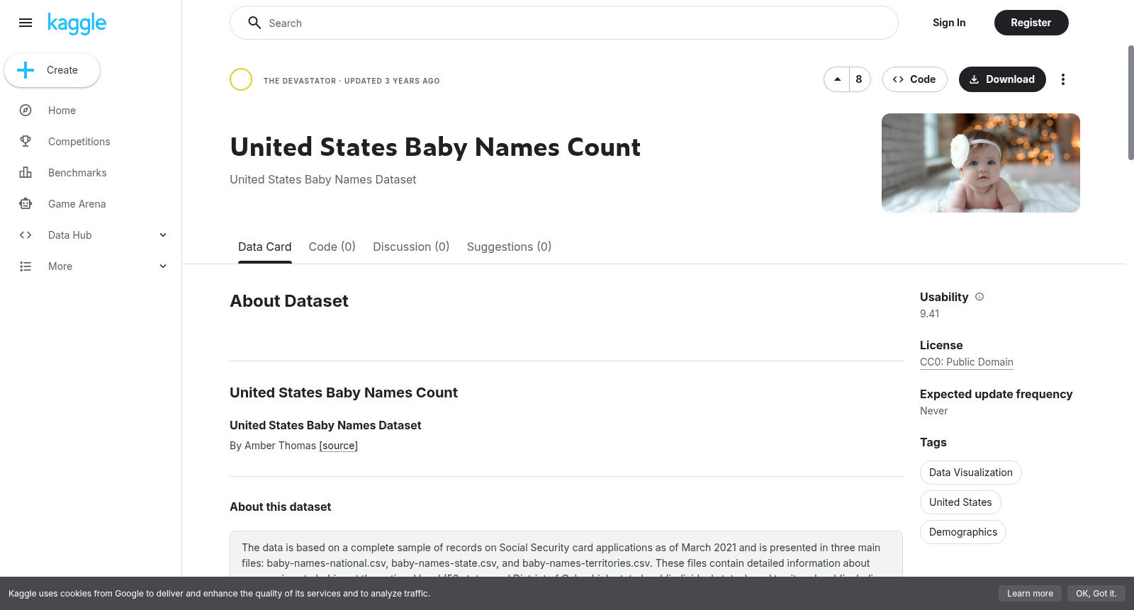Click the Data Hub code icon
1134x610 pixels.
point(26,235)
